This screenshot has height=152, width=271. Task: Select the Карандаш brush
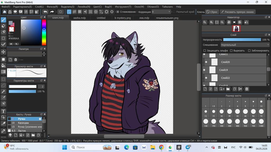pos(25,123)
